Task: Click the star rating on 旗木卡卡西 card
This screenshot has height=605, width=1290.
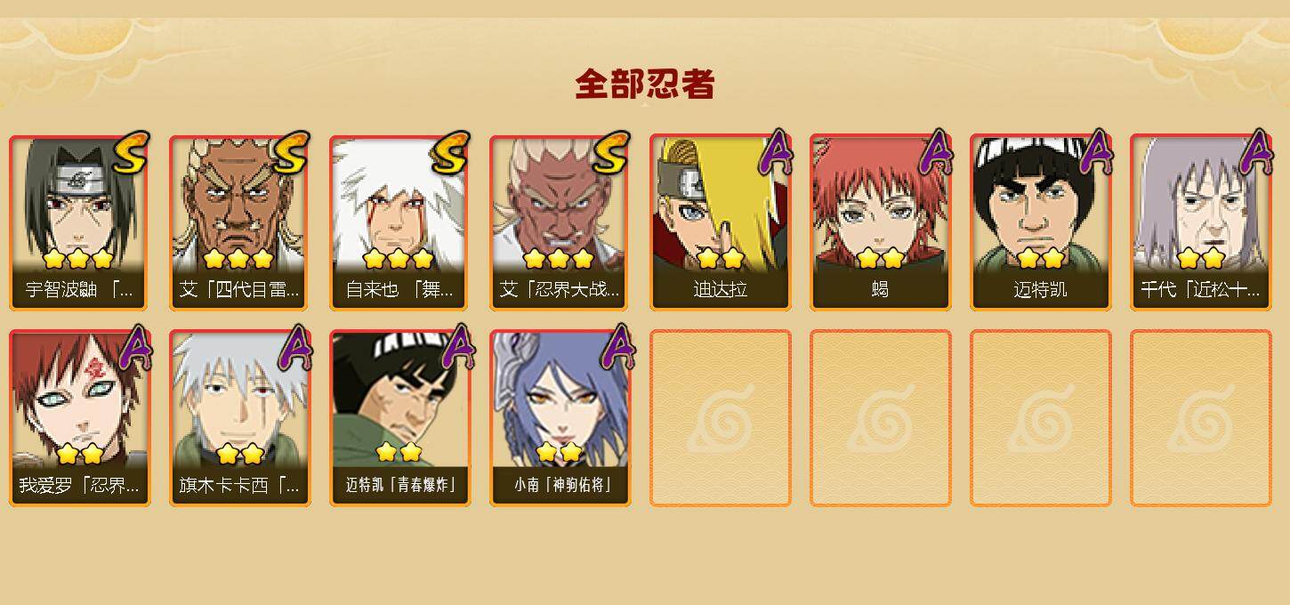Action: [239, 454]
